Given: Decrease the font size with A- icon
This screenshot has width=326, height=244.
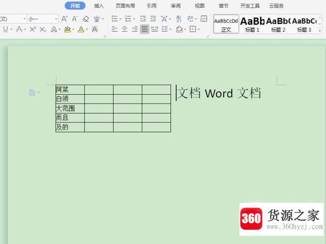Looking at the screenshot, I should coord(75,19).
